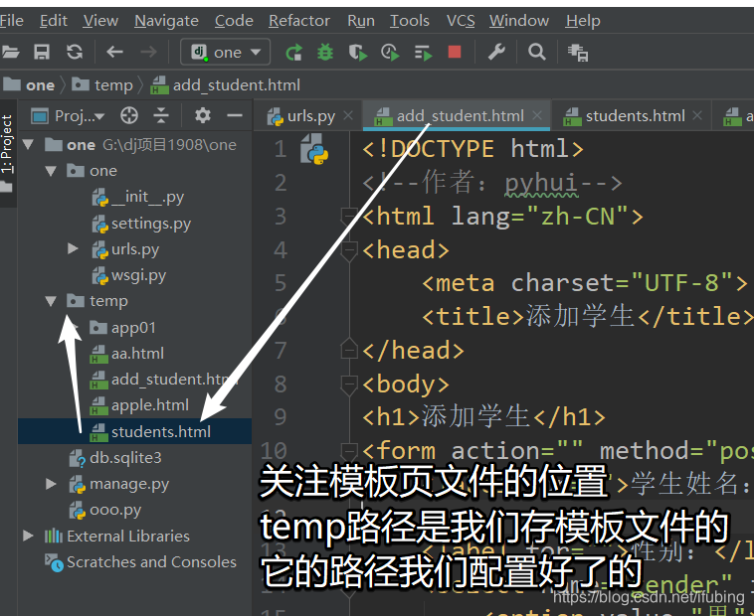Fold the body tag at line 8
Screen dimensions: 754x616
tap(348, 385)
